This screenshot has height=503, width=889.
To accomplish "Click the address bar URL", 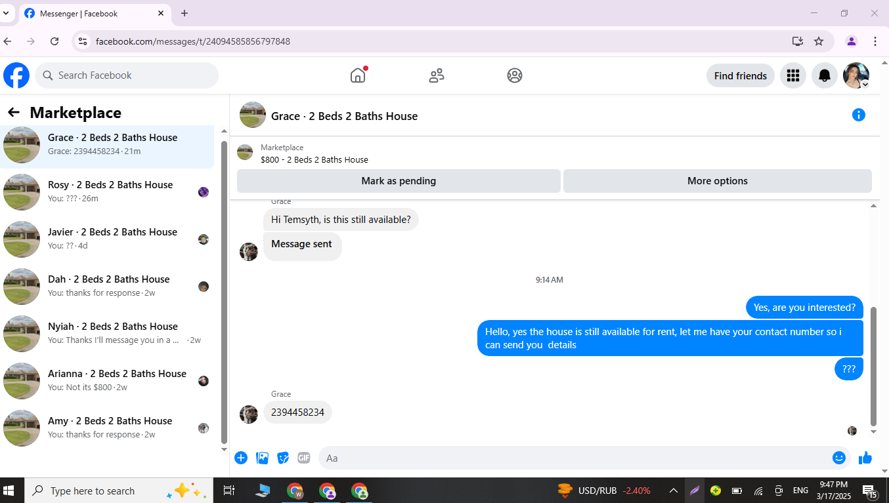I will 193,41.
